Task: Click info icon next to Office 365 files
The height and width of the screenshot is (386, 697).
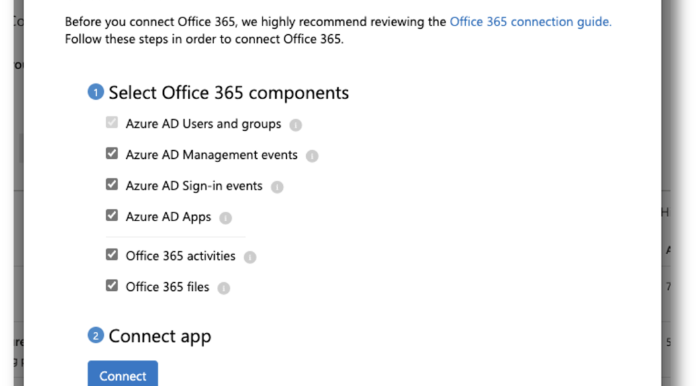Action: (x=224, y=288)
